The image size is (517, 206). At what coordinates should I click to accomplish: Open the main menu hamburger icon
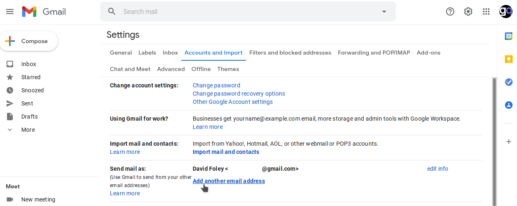(10, 11)
